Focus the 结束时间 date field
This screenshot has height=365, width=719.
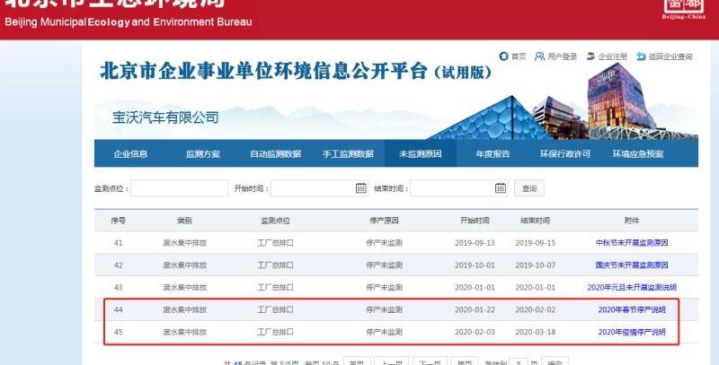click(x=459, y=188)
